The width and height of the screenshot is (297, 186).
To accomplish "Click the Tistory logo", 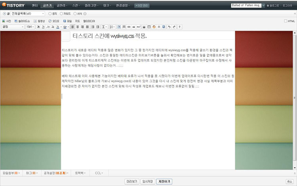I will [x=13, y=5].
